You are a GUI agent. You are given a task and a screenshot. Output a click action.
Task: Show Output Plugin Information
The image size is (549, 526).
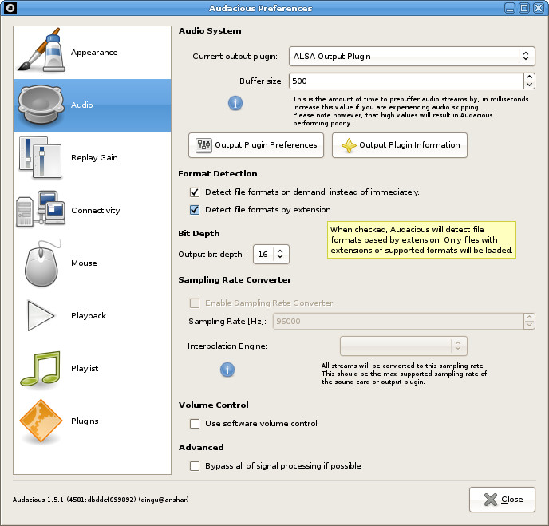tap(400, 145)
